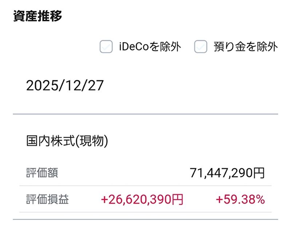Click the 評価損益 label

(47, 199)
